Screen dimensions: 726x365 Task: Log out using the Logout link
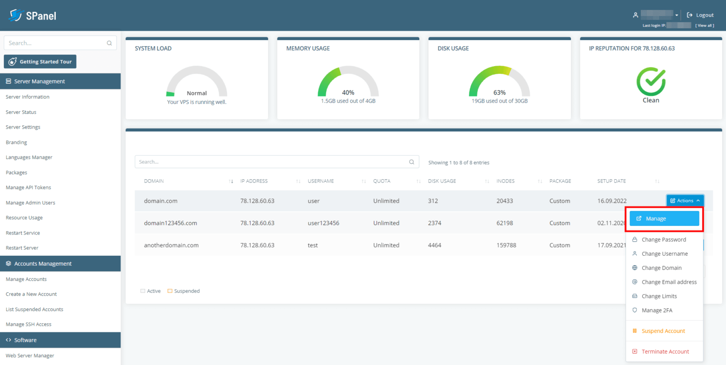(x=700, y=15)
